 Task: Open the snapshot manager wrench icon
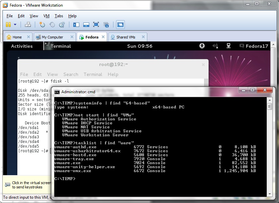[62, 25]
